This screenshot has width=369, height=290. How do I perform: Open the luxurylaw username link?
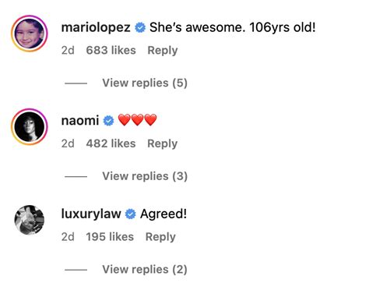[91, 214]
